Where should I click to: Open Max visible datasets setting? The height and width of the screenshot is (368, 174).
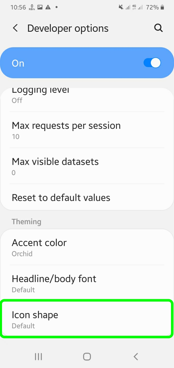87,166
